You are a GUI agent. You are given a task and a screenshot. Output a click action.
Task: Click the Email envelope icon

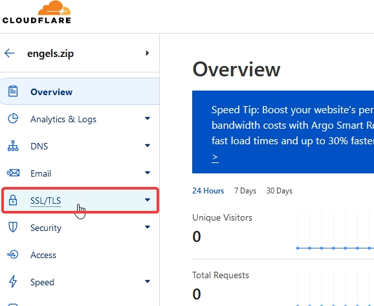pos(13,173)
